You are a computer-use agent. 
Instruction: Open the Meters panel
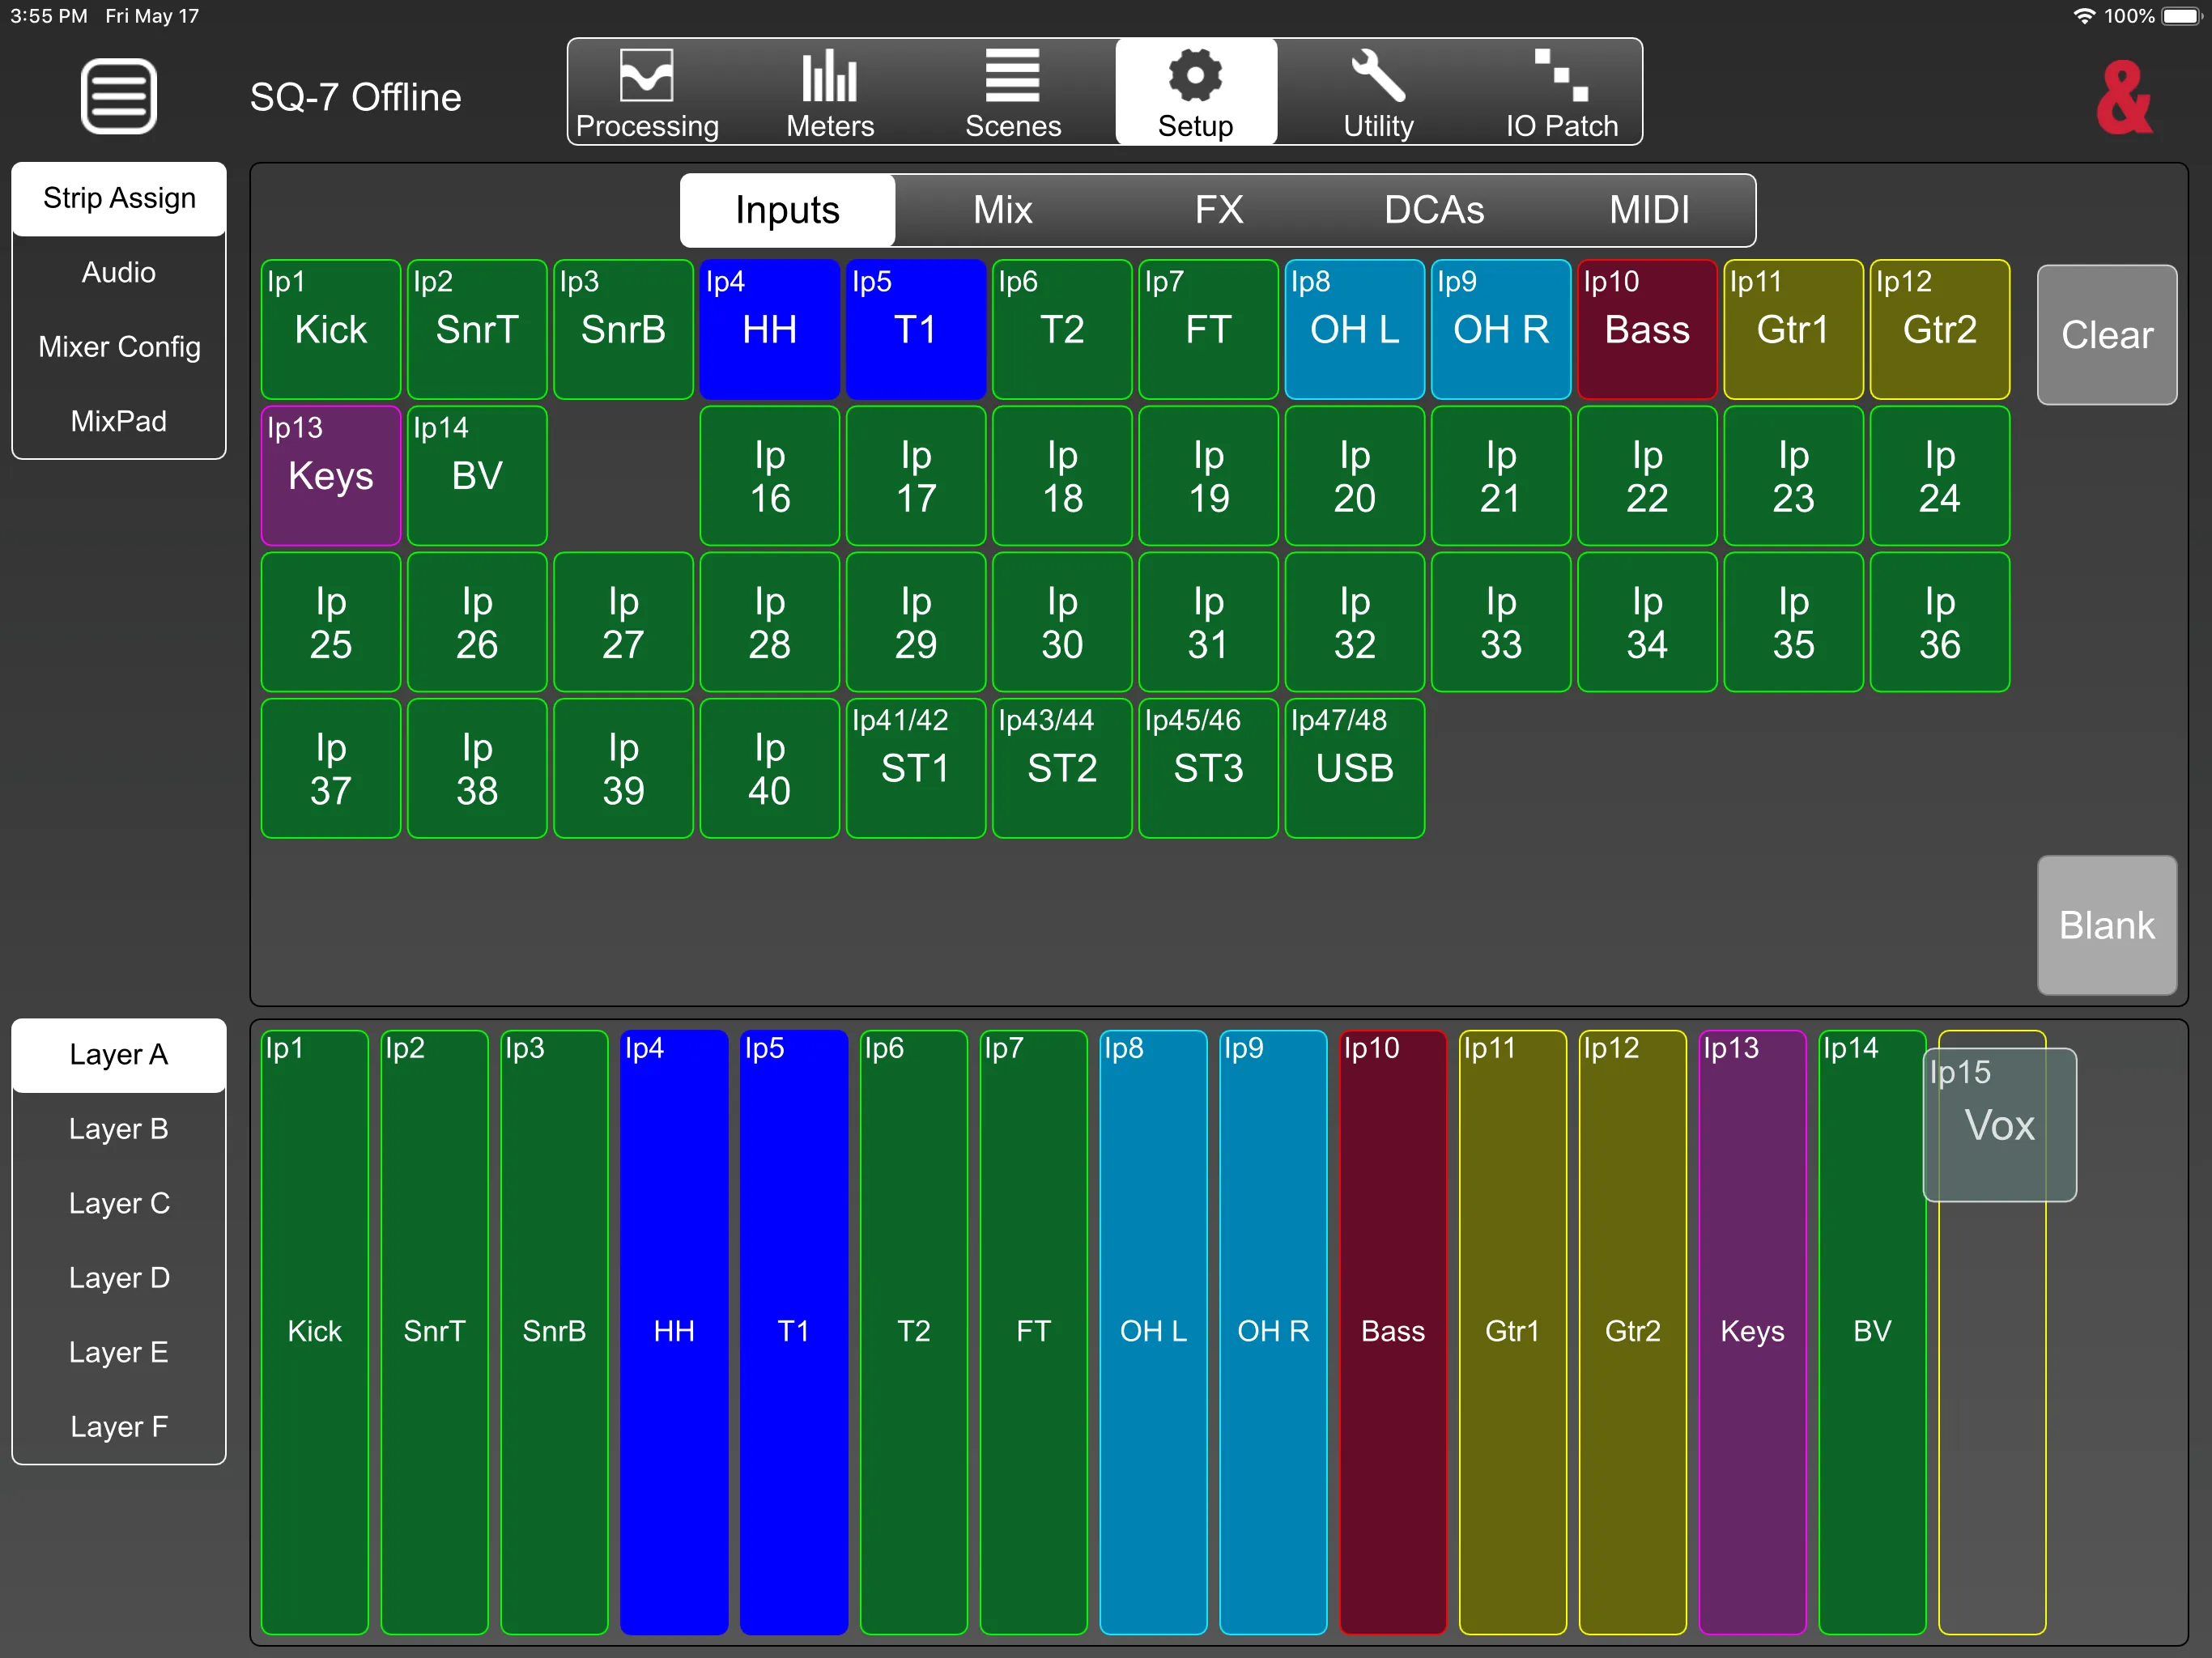[831, 92]
